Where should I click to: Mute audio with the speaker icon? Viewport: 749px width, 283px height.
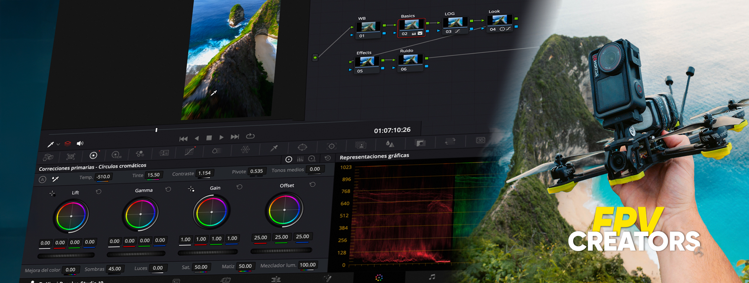(x=80, y=143)
